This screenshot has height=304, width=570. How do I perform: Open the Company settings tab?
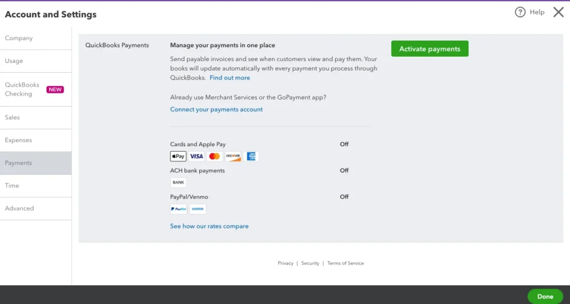tap(36, 38)
